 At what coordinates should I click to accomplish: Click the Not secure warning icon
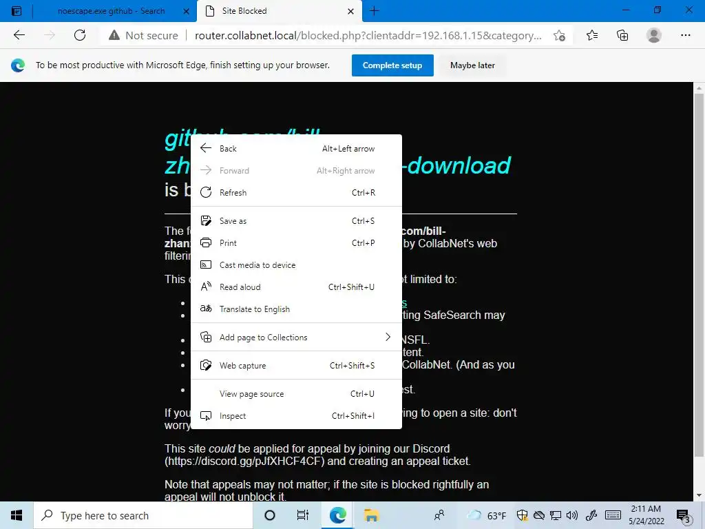(x=114, y=35)
